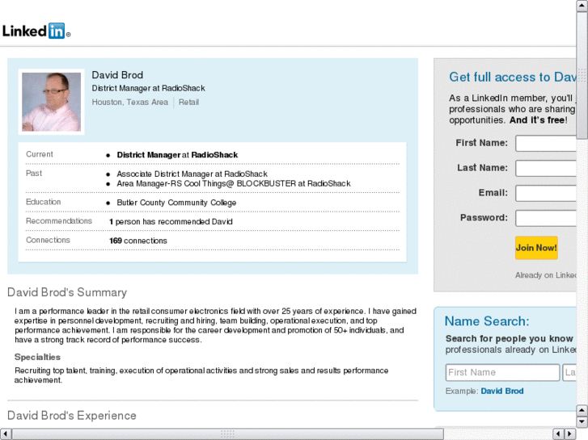This screenshot has width=588, height=440.
Task: Click the Name Search First Name box
Action: pyautogui.click(x=502, y=373)
